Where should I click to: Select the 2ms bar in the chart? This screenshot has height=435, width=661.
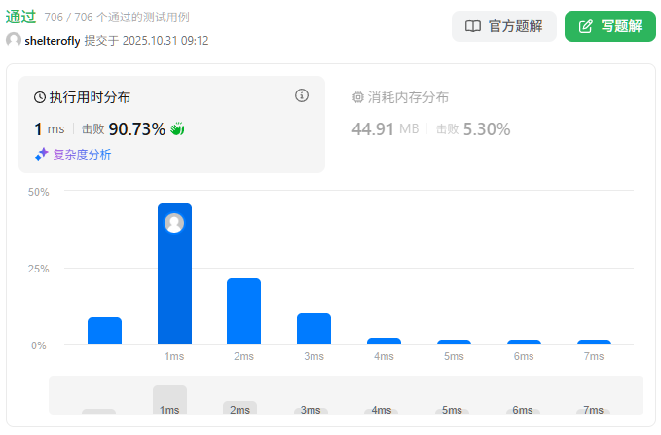point(243,311)
